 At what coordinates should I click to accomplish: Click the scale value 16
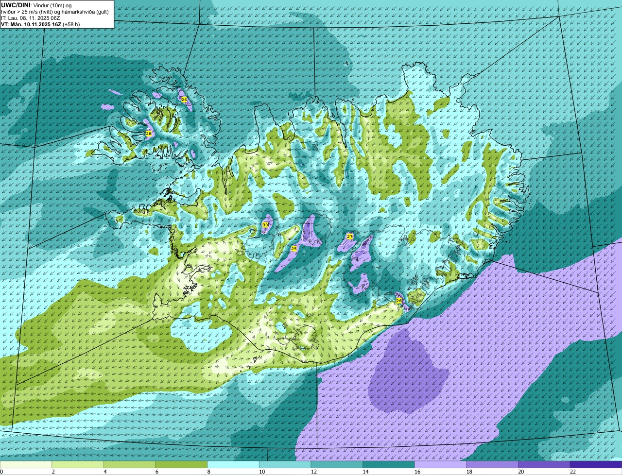click(x=417, y=472)
